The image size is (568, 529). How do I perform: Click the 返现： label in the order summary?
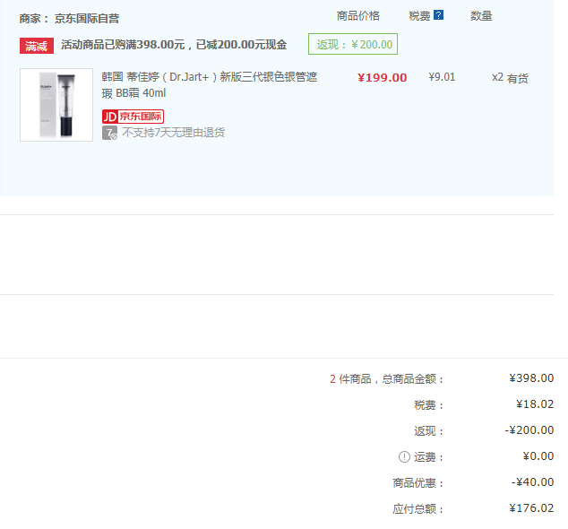[x=428, y=431]
